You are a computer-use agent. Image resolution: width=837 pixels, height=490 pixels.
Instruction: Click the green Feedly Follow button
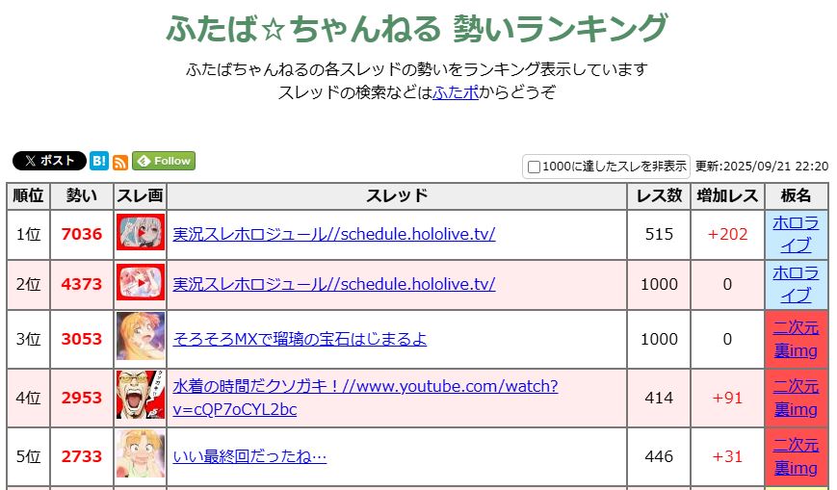tap(164, 161)
